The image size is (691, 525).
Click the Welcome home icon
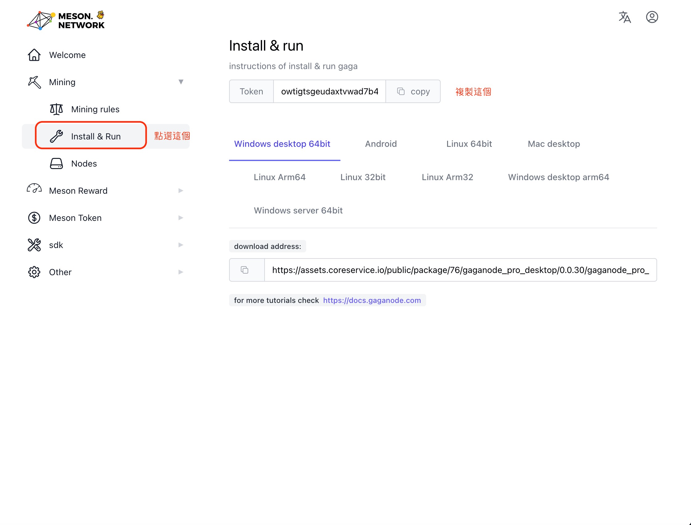pos(34,55)
